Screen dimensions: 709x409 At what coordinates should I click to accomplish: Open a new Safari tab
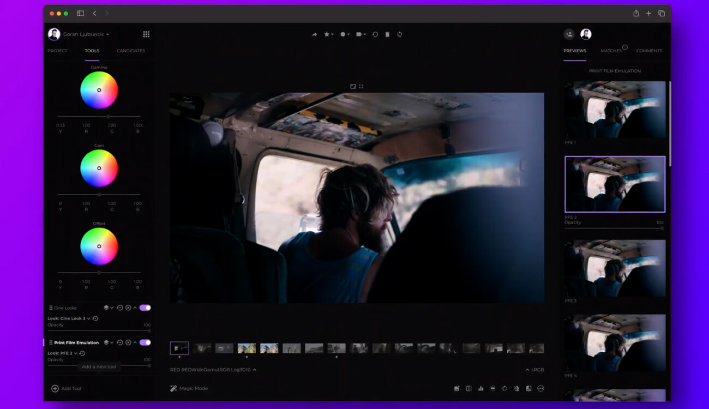(648, 13)
